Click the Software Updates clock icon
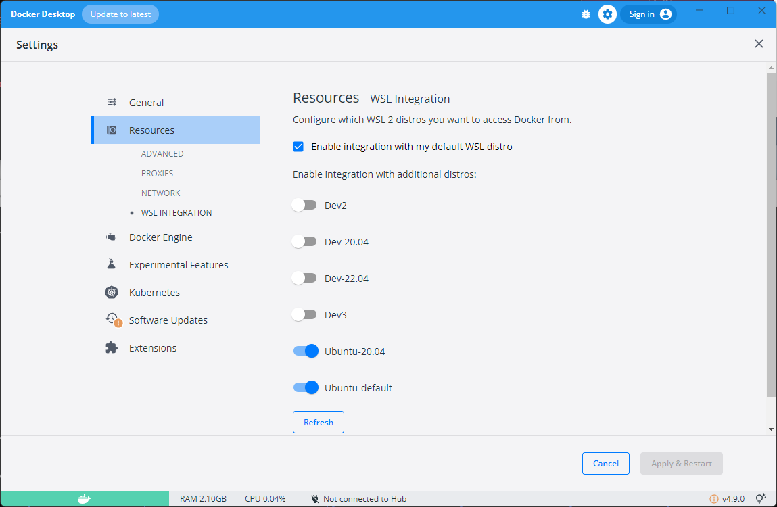777x507 pixels. click(x=113, y=320)
